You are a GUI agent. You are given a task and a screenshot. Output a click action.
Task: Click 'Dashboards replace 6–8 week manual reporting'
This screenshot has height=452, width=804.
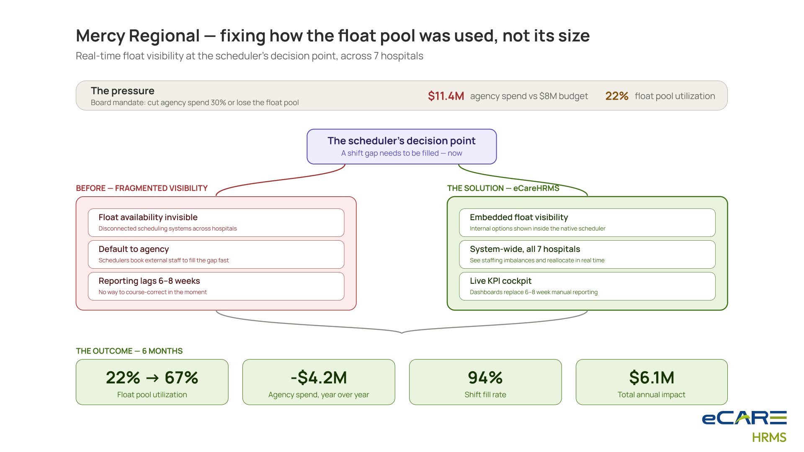click(533, 292)
